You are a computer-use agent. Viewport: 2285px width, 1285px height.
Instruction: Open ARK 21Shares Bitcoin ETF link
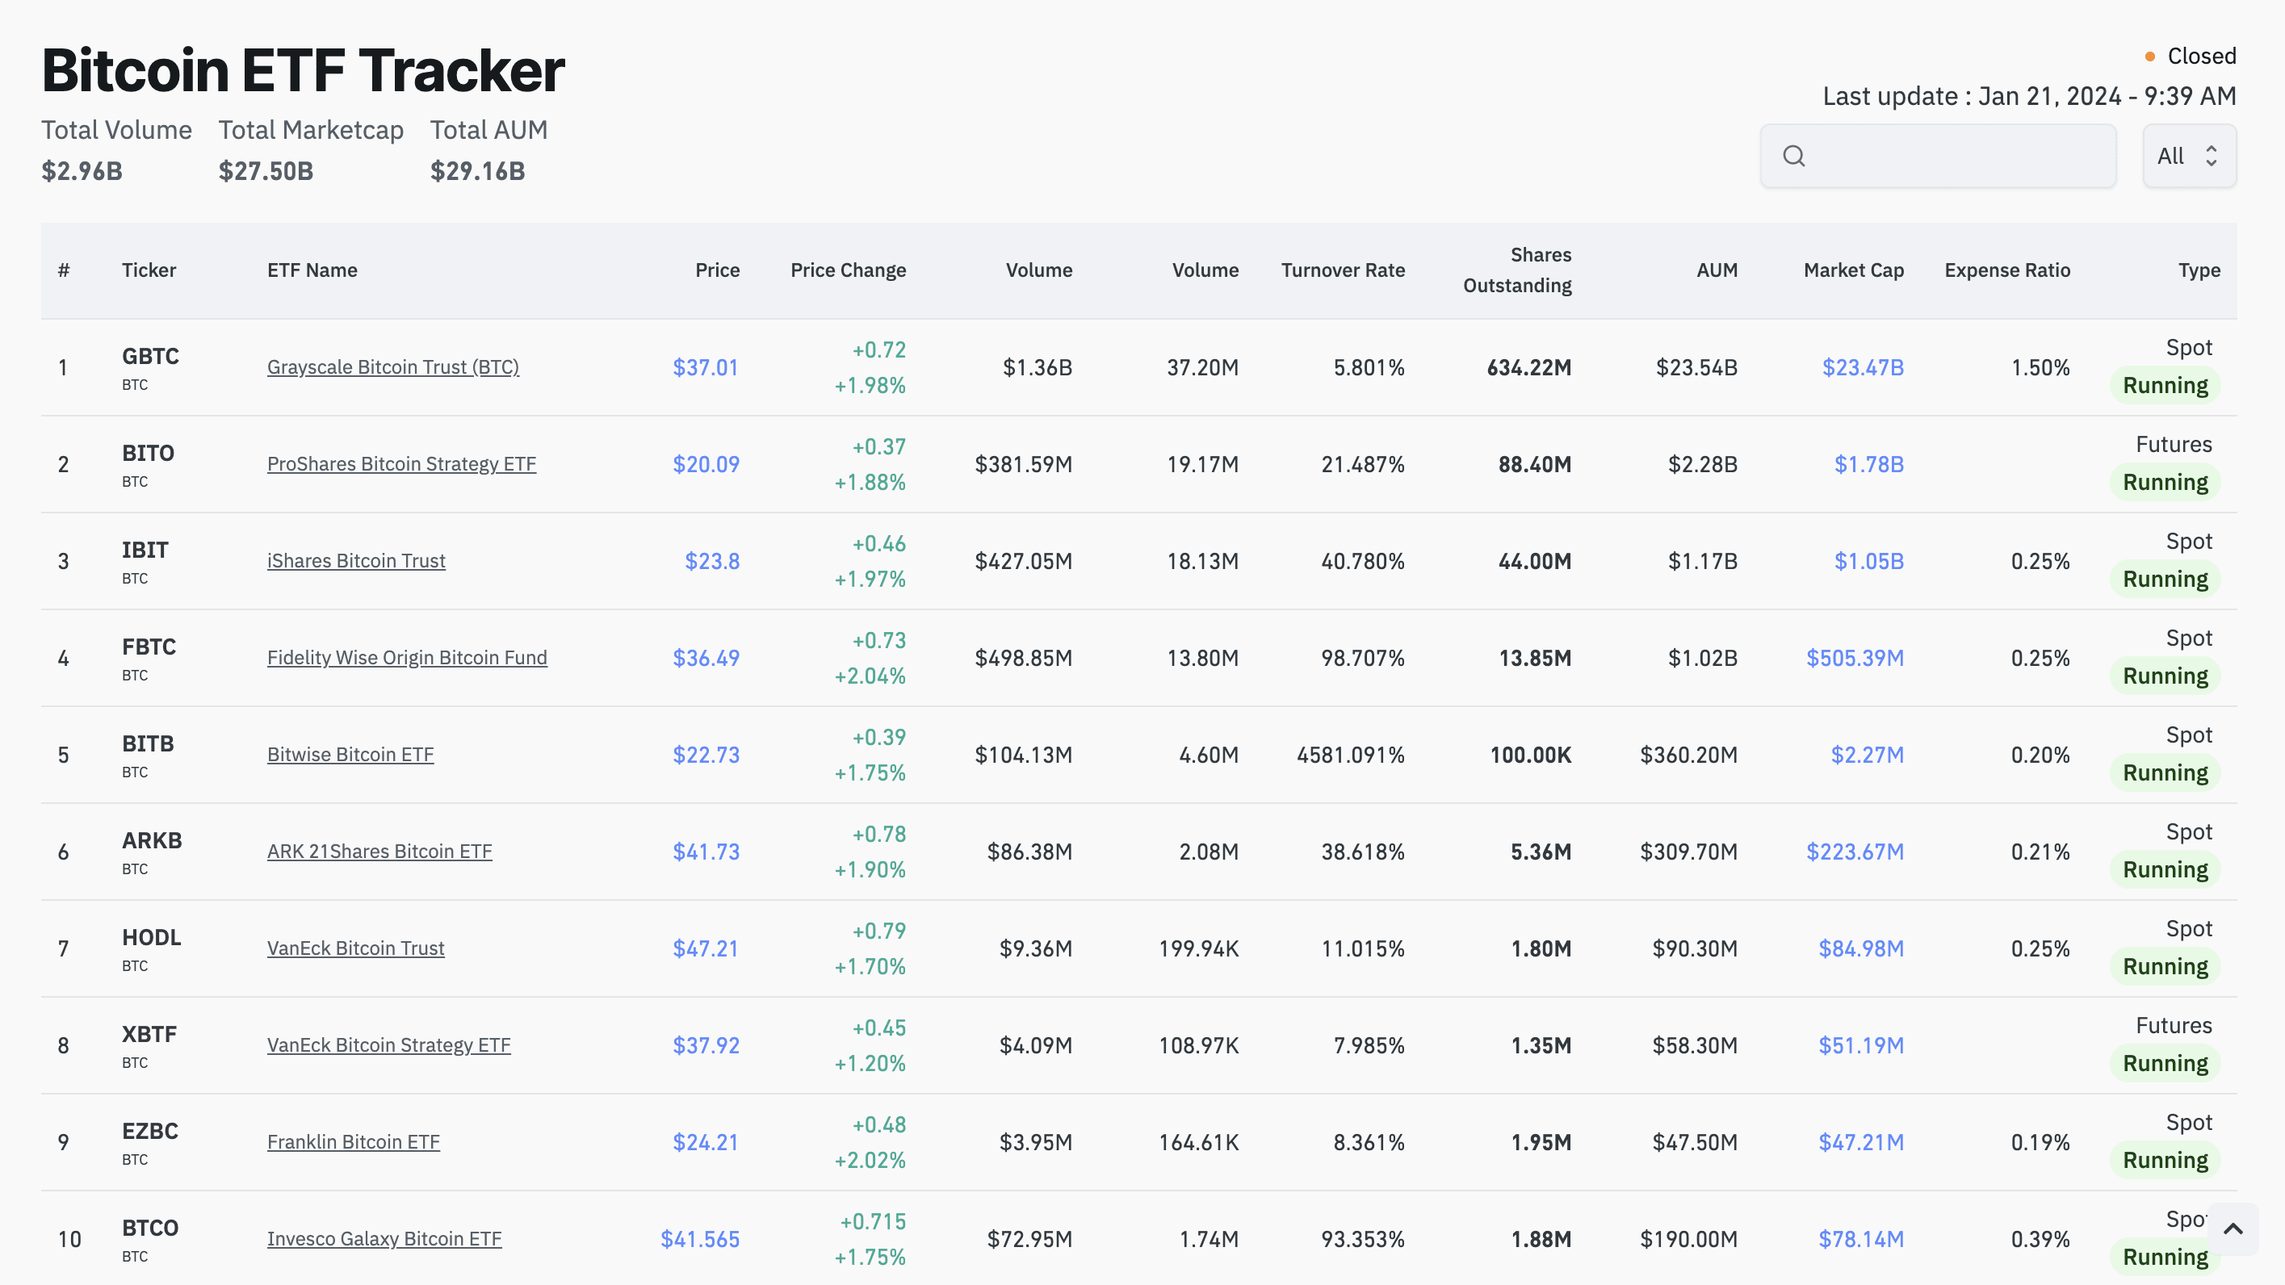click(379, 852)
